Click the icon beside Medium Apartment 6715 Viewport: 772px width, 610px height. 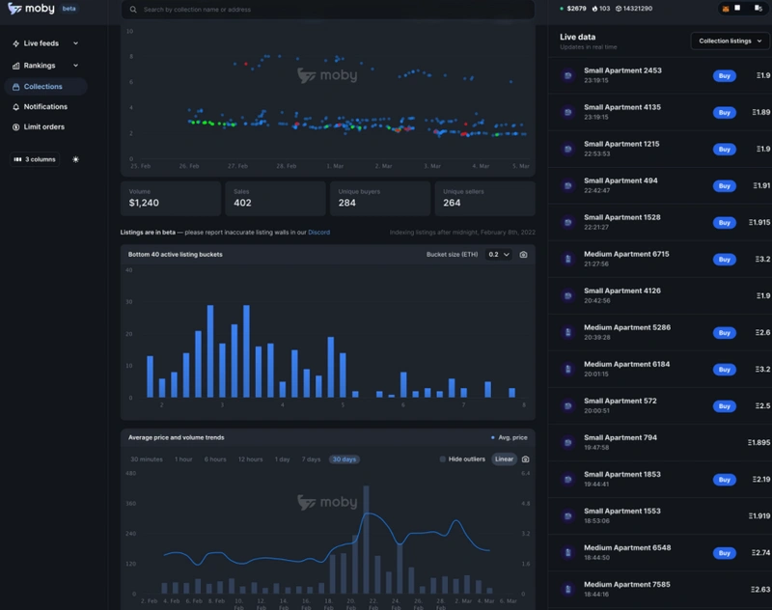click(567, 259)
